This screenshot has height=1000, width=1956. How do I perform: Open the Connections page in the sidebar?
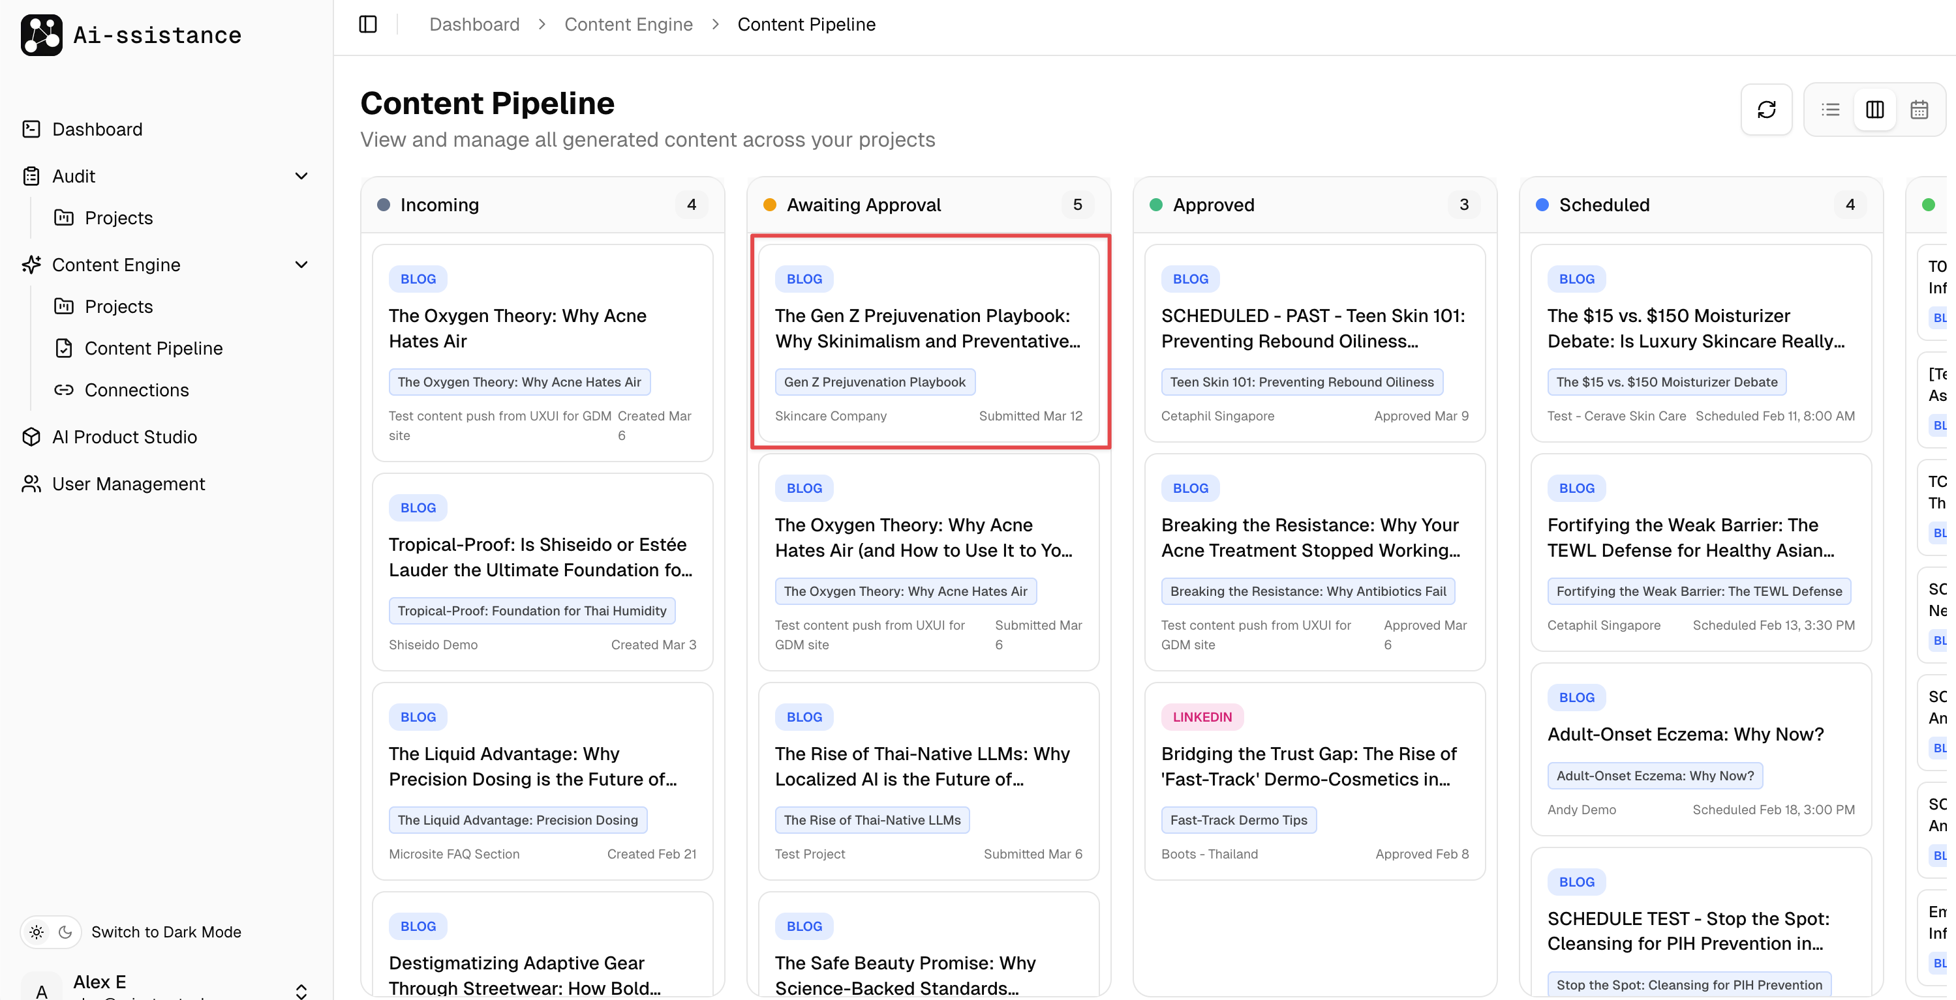coord(138,390)
